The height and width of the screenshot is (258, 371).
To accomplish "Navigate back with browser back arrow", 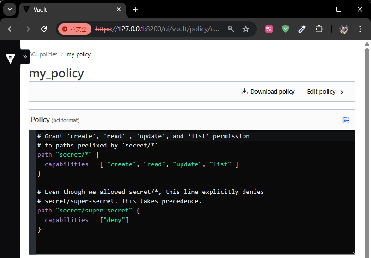I will (x=11, y=29).
